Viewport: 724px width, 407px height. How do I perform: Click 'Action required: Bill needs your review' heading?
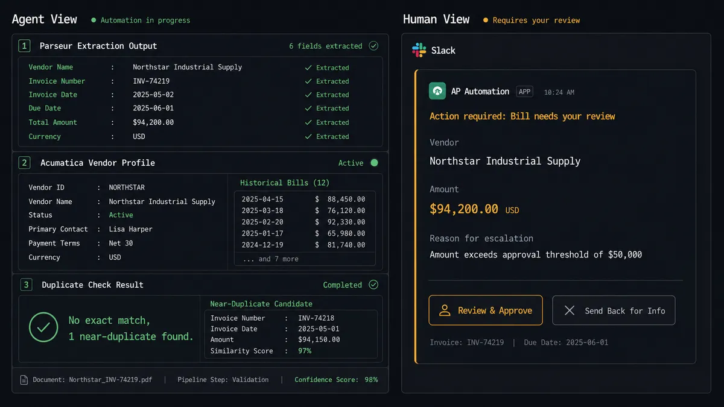point(522,116)
